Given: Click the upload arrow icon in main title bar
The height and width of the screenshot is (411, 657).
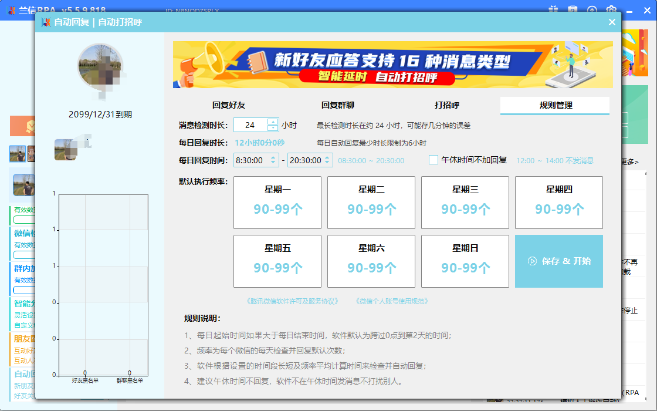Looking at the screenshot, I should click(592, 9).
